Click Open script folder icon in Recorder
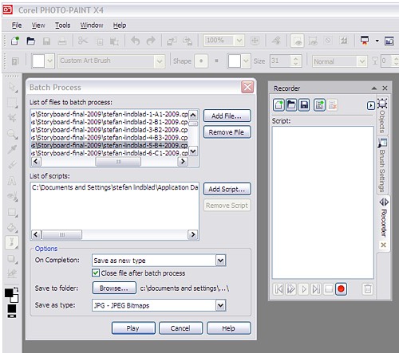The width and height of the screenshot is (399, 353). click(291, 105)
